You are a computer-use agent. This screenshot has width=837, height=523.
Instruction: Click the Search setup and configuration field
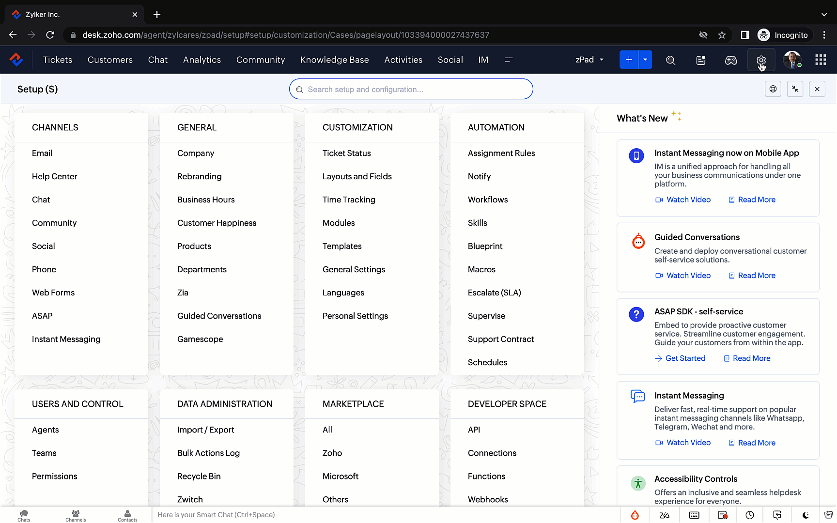click(x=411, y=89)
